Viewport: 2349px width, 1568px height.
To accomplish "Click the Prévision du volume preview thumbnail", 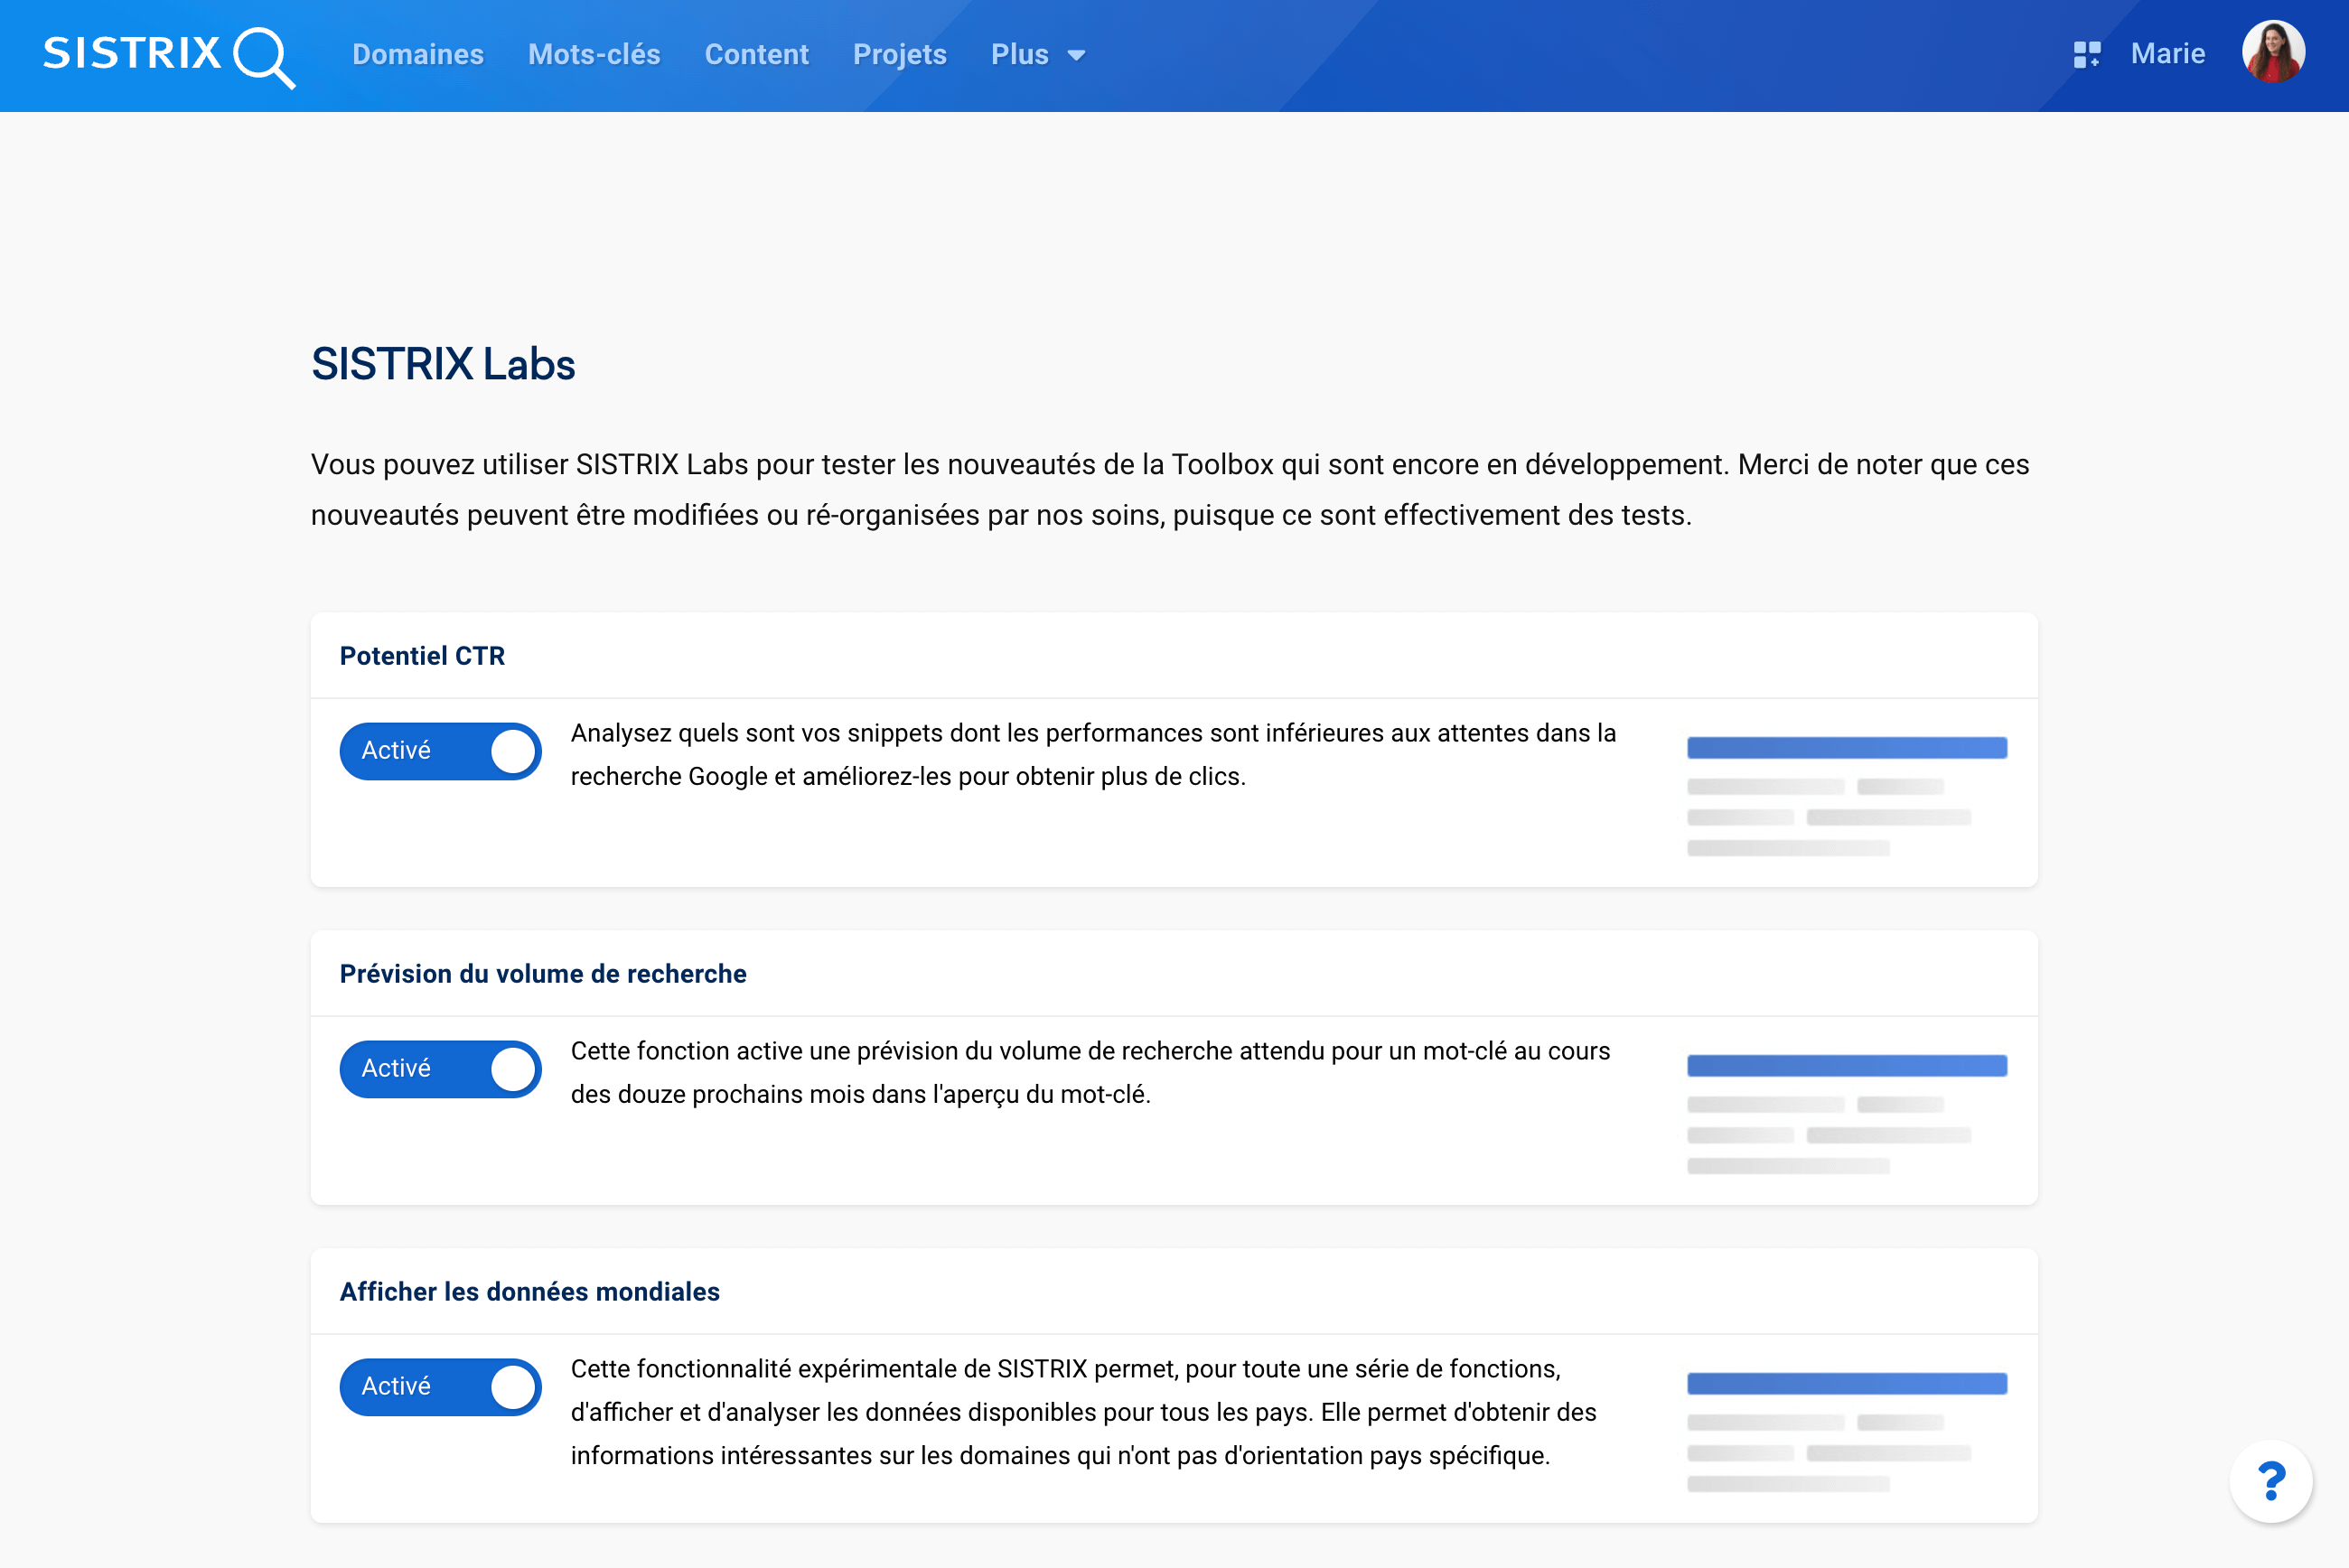I will click(1846, 1114).
